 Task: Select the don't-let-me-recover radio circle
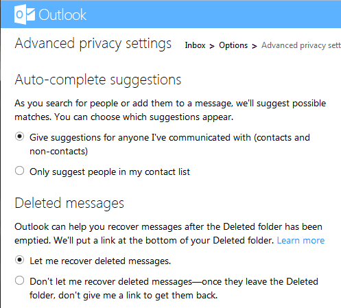coord(20,281)
